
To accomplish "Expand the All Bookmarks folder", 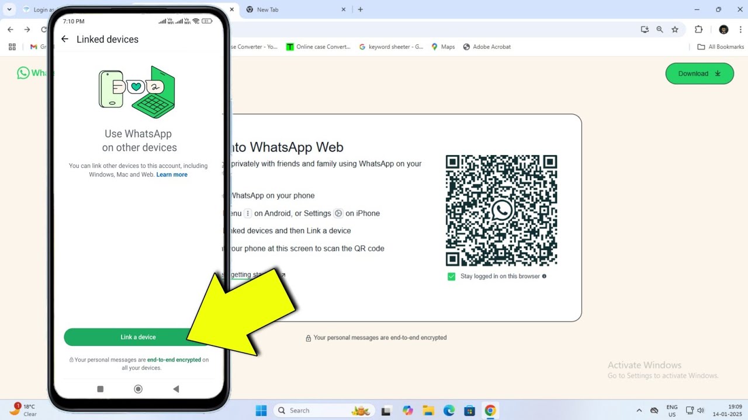I will [721, 47].
